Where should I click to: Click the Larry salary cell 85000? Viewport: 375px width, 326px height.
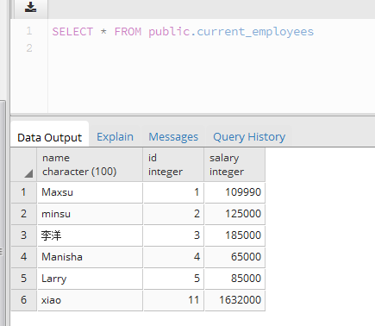234,279
